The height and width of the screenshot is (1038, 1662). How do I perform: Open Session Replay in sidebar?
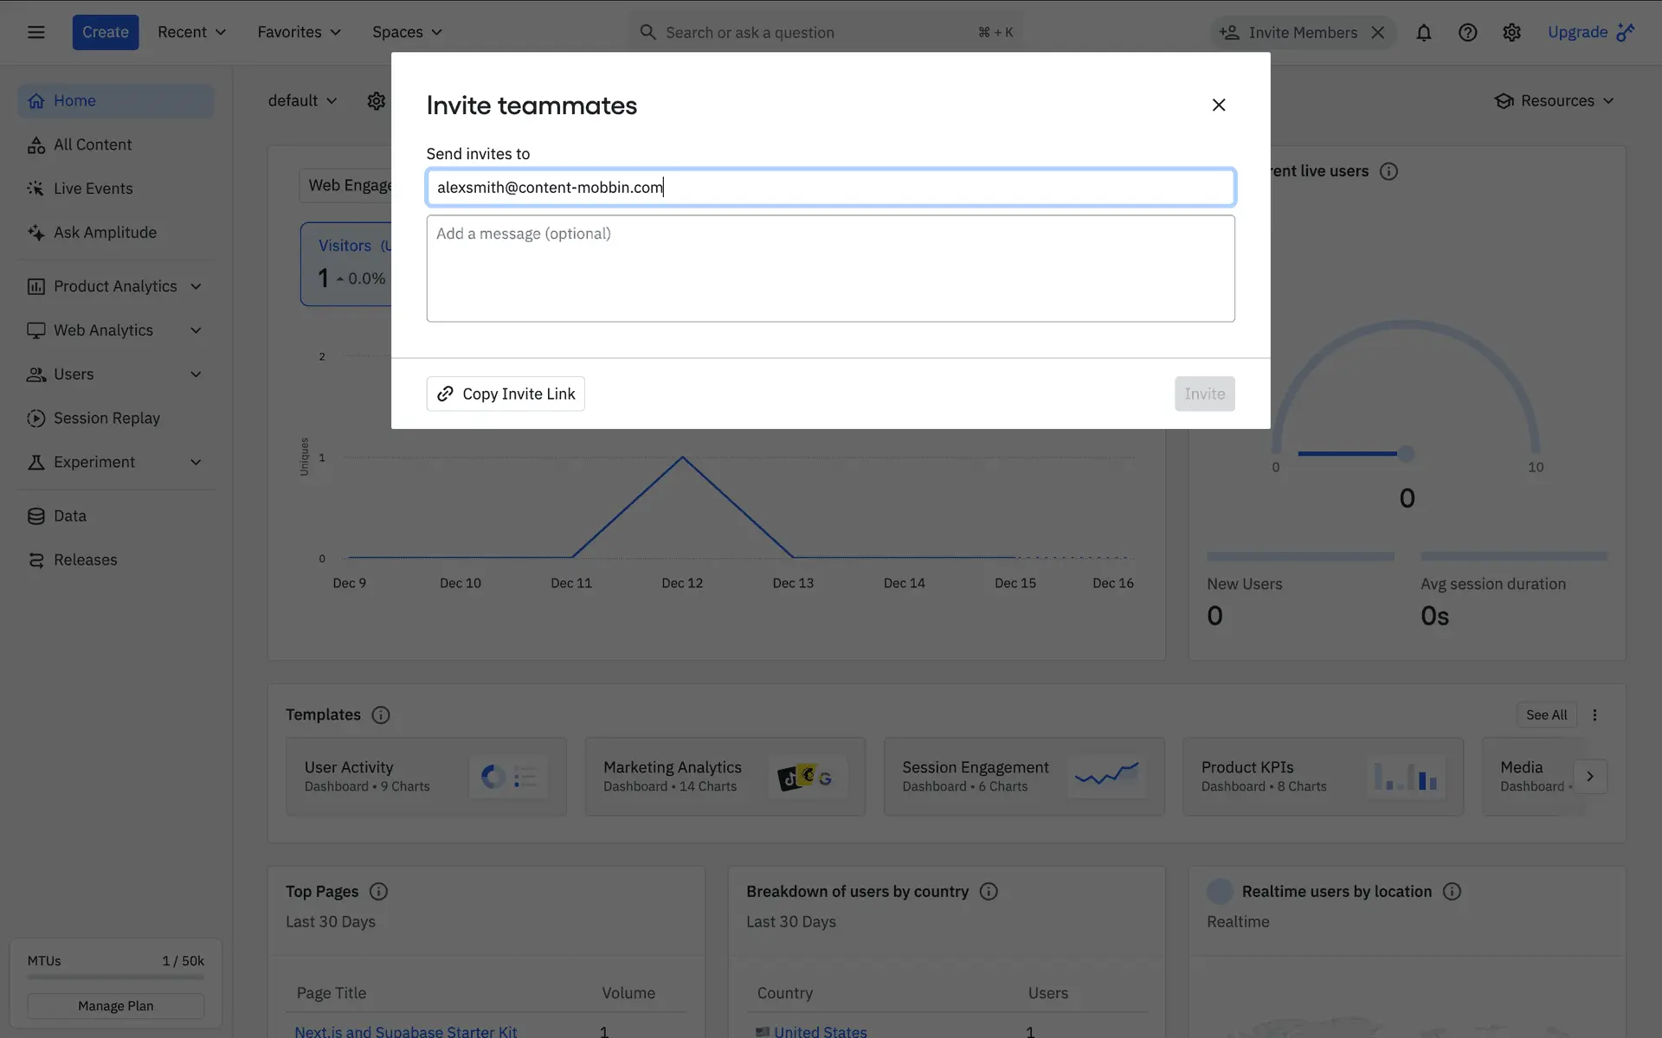(x=106, y=419)
